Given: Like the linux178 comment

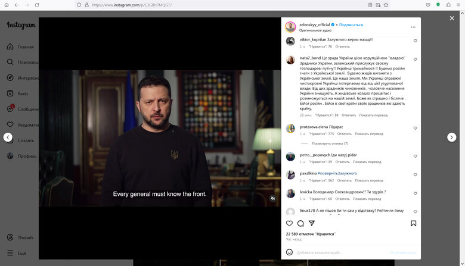Looking at the screenshot, I should [415, 212].
